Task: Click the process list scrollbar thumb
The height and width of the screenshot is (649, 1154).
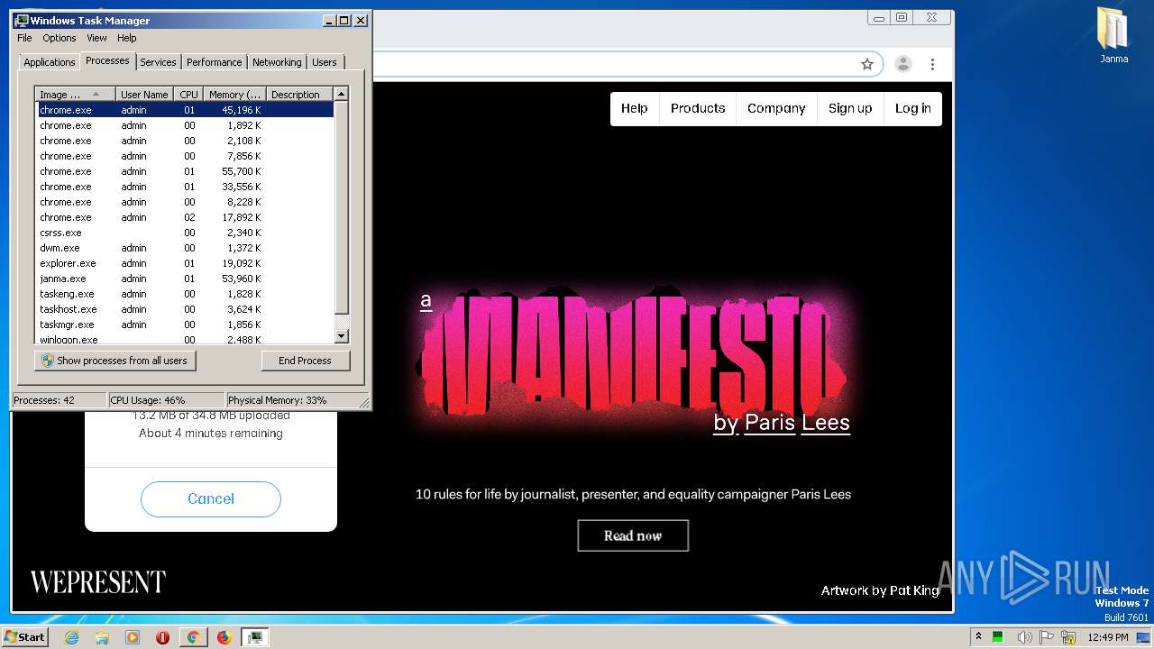Action: point(341,207)
